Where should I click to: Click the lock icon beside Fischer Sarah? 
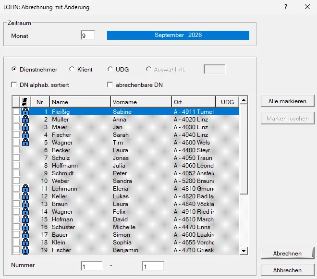pyautogui.click(x=25, y=134)
